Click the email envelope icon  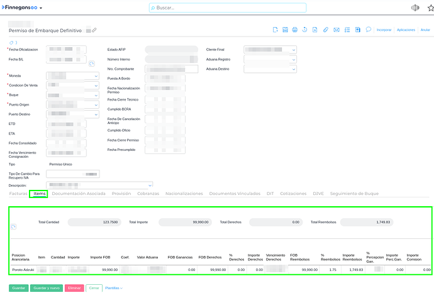[336, 30]
